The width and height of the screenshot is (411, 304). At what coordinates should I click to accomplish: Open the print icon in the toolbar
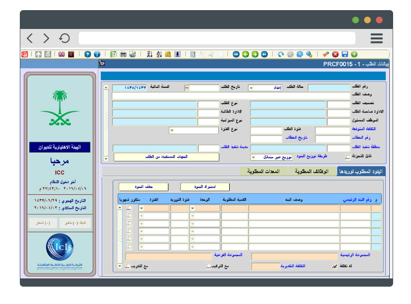(124, 54)
